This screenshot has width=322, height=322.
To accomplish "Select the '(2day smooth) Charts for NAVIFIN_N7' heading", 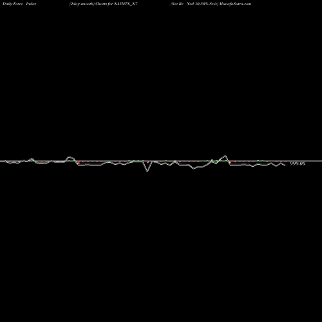I will [103, 4].
